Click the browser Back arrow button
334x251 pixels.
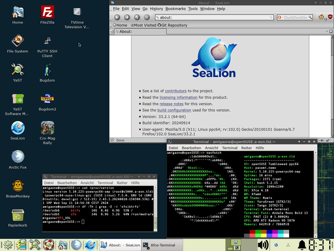(x=117, y=17)
